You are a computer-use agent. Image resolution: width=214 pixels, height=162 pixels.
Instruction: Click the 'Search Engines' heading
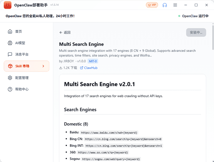[80, 109]
